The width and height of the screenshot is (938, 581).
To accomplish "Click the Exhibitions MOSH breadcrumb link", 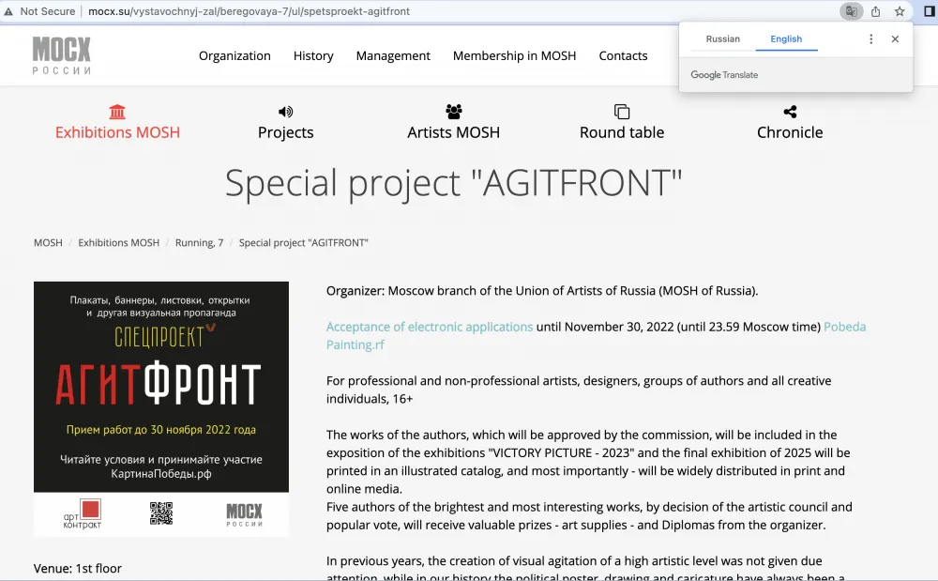I will tap(118, 242).
